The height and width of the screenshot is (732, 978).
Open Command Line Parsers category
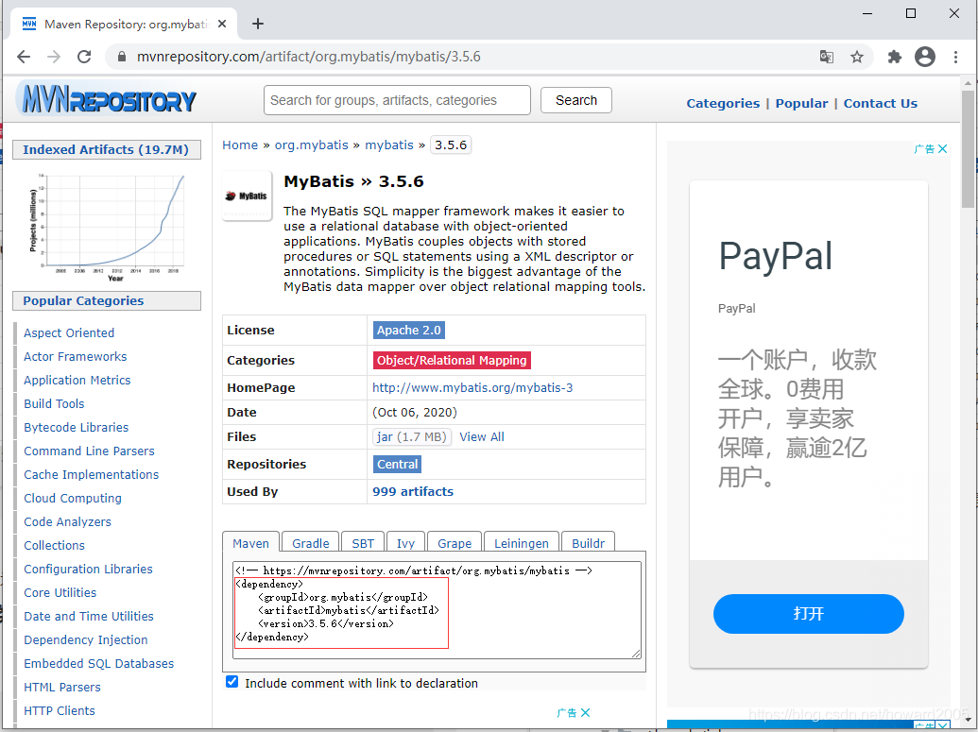89,451
